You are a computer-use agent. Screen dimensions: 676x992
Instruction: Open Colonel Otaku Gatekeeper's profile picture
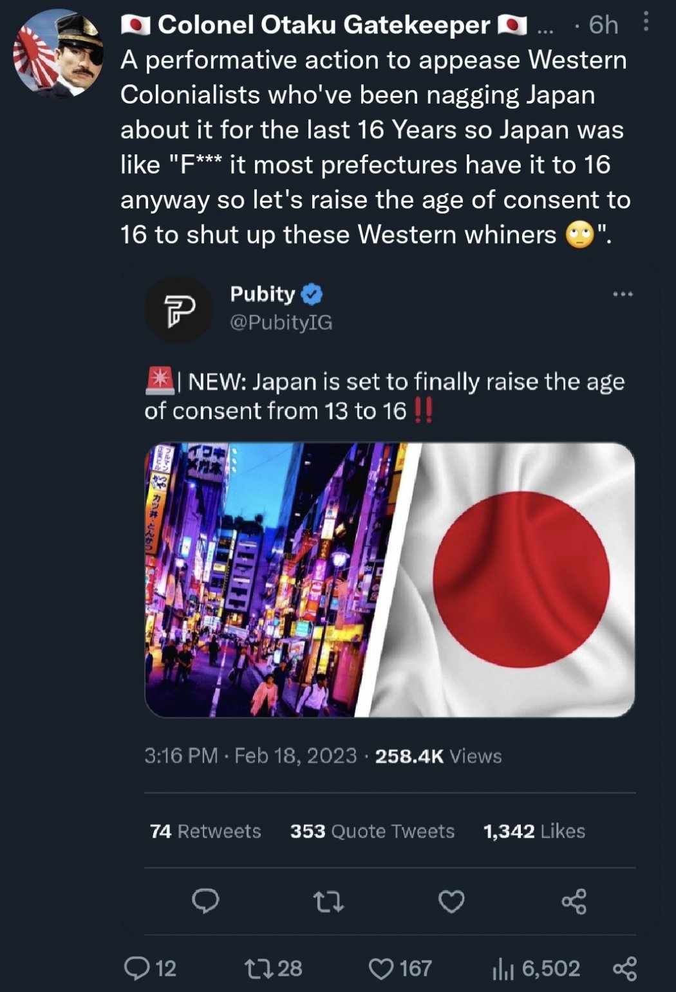(x=58, y=53)
